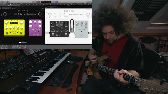Click the top-left knob on yellow Chronos D pedal
Viewport: 168px width, 94px height.
point(7,22)
